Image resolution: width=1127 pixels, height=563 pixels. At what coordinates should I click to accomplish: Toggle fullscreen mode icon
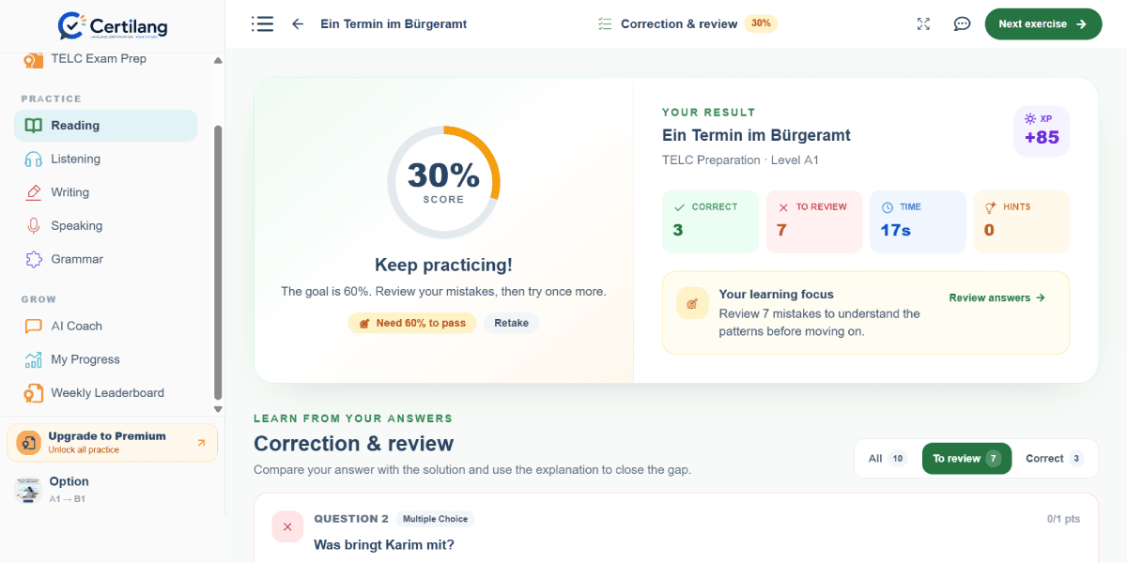[x=923, y=24]
